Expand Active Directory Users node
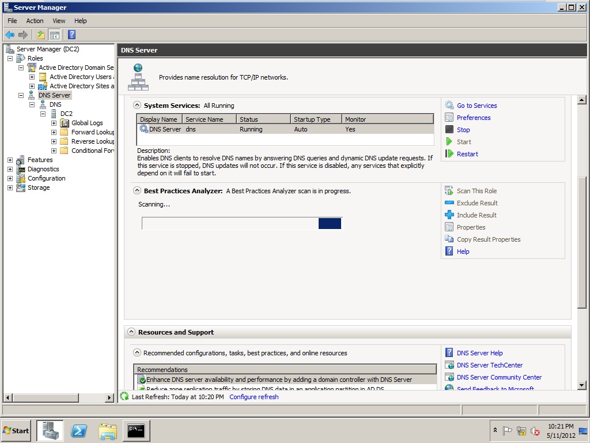Viewport: 590px width, 443px height. click(x=32, y=77)
